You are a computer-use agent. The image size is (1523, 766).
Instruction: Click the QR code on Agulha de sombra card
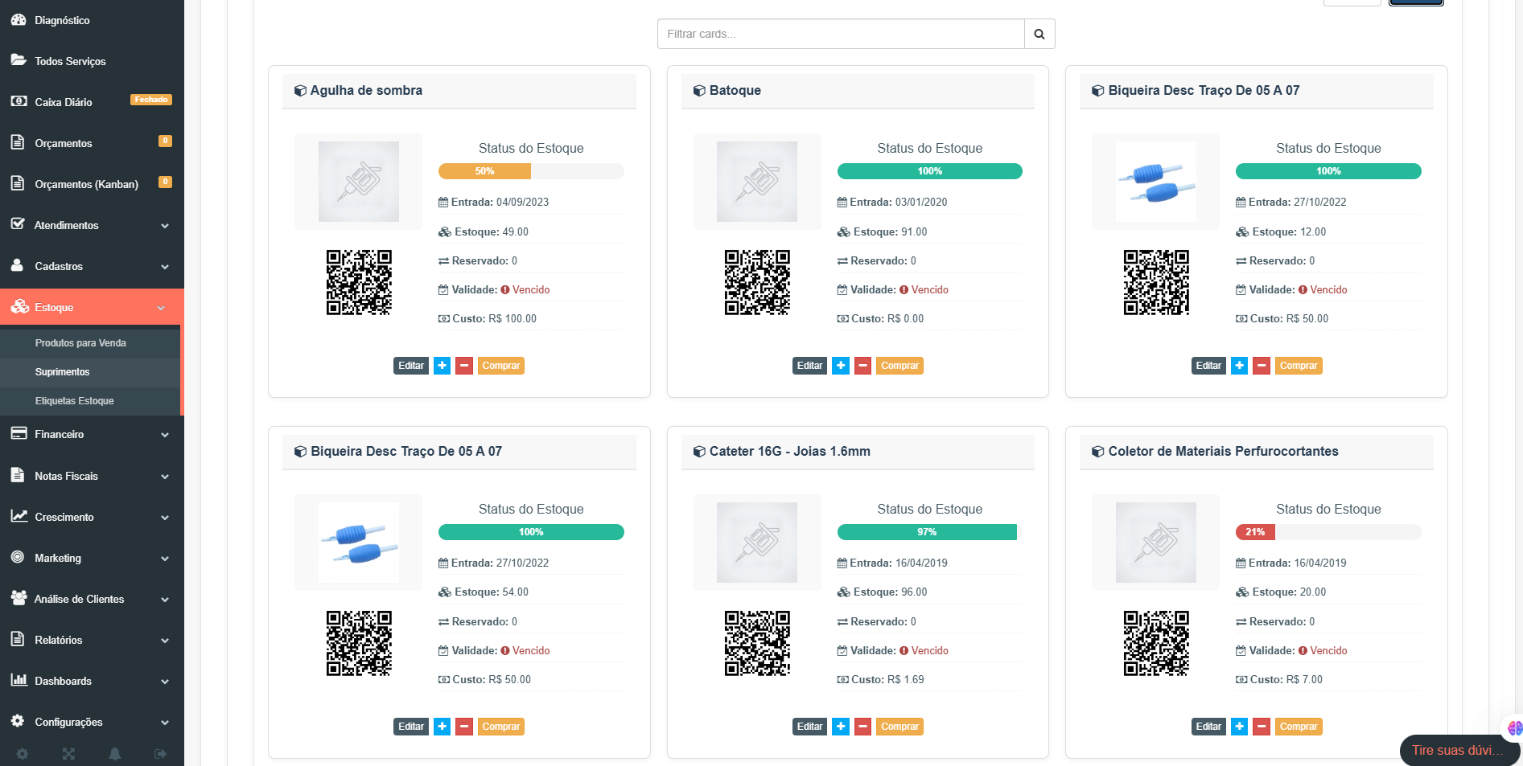[x=359, y=282]
